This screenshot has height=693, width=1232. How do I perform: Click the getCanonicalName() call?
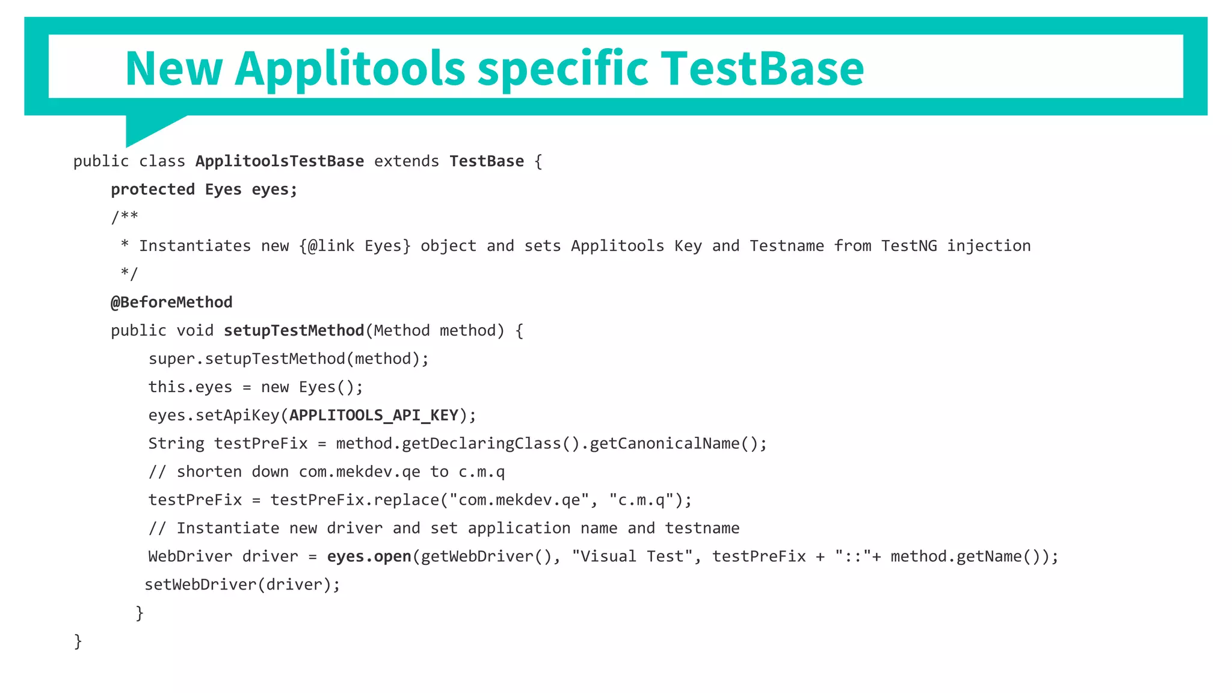point(673,443)
